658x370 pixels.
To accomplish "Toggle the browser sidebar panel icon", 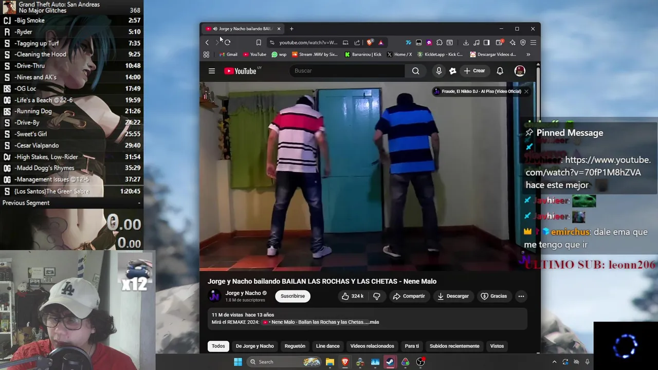I will tap(486, 43).
